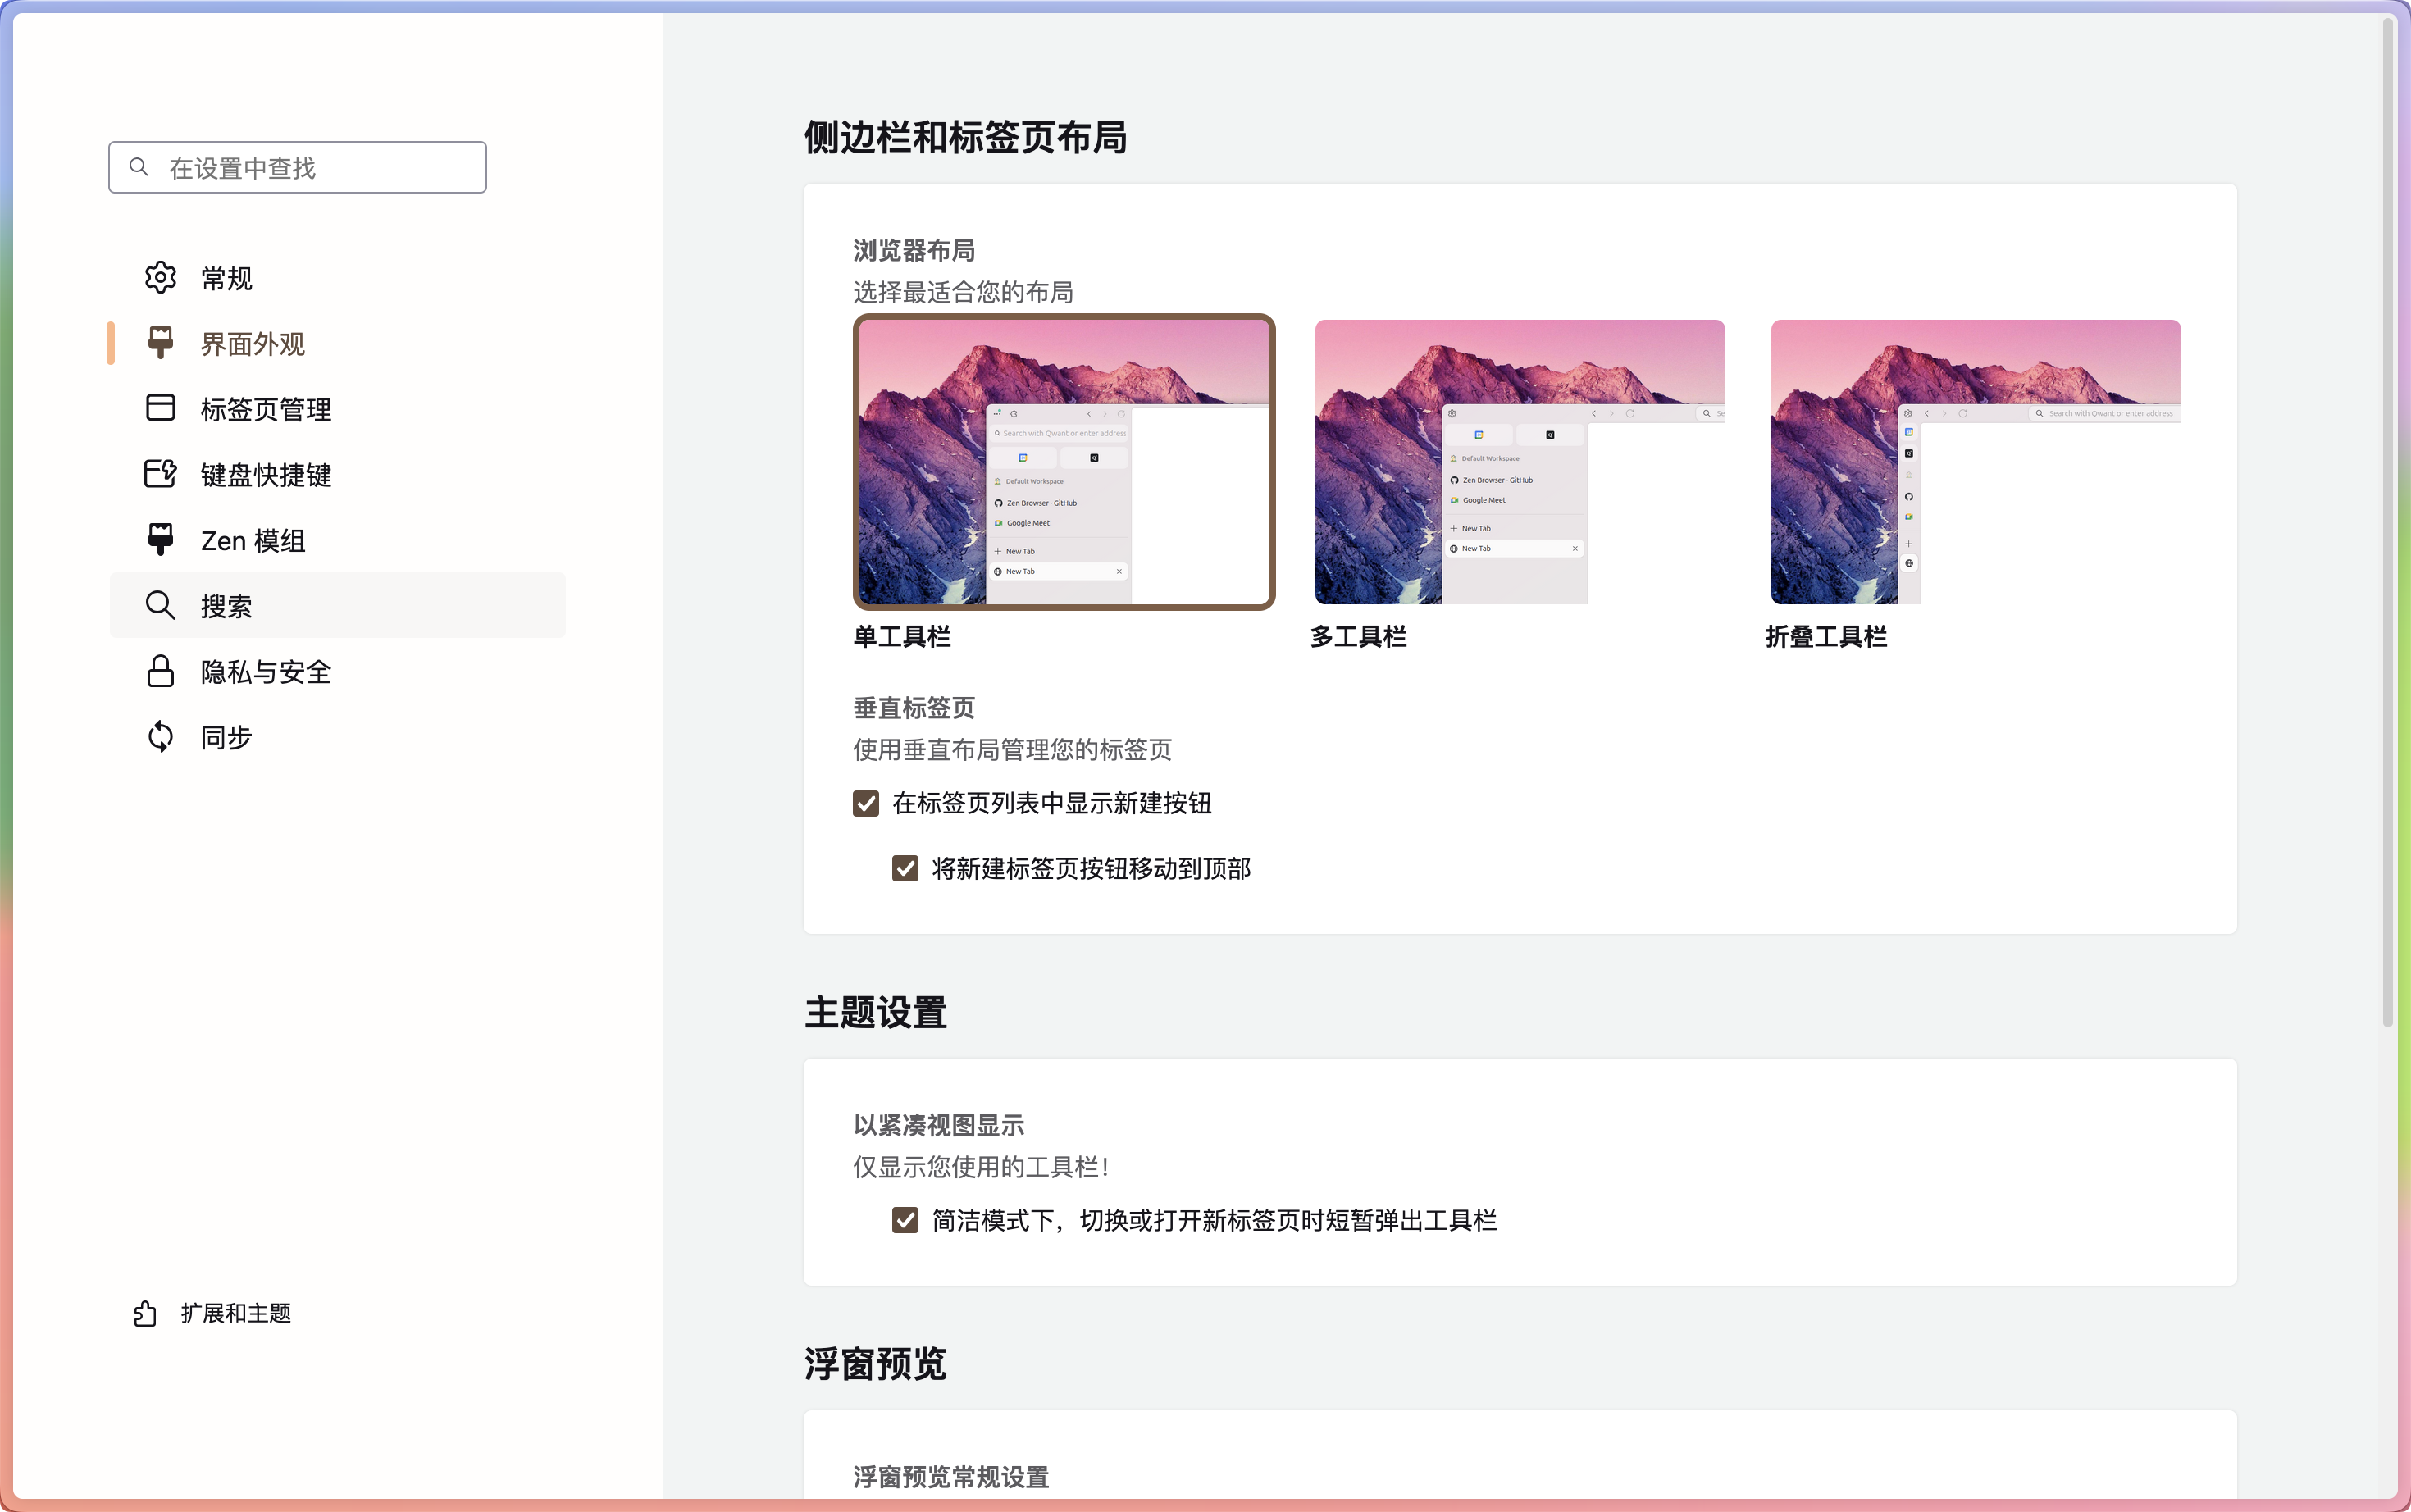Uncheck 在标签页列表中显示新建按钮 checkbox
The width and height of the screenshot is (2411, 1512).
[x=865, y=804]
